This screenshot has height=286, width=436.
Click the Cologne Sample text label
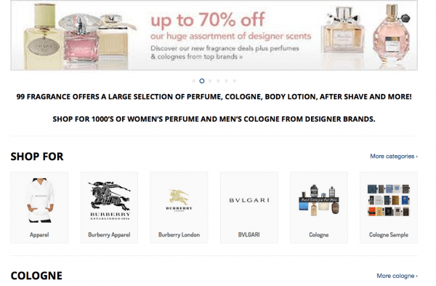[389, 235]
